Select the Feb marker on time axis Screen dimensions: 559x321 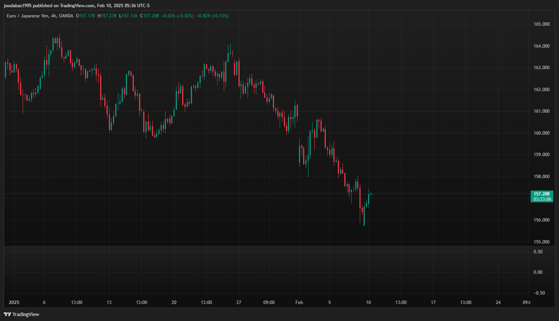click(x=299, y=302)
